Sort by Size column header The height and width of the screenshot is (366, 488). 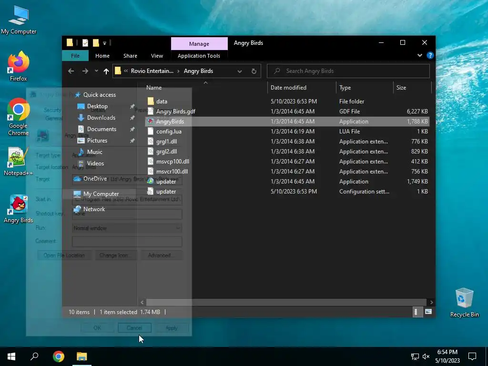tap(412, 88)
